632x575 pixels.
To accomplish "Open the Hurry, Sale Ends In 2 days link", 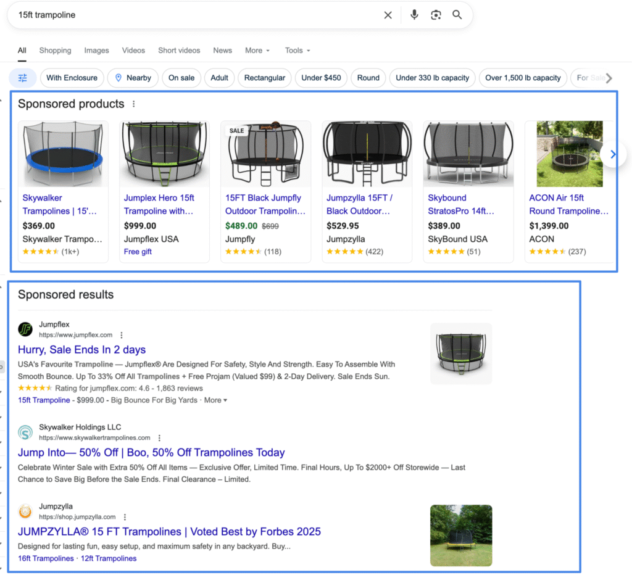I will tap(82, 350).
